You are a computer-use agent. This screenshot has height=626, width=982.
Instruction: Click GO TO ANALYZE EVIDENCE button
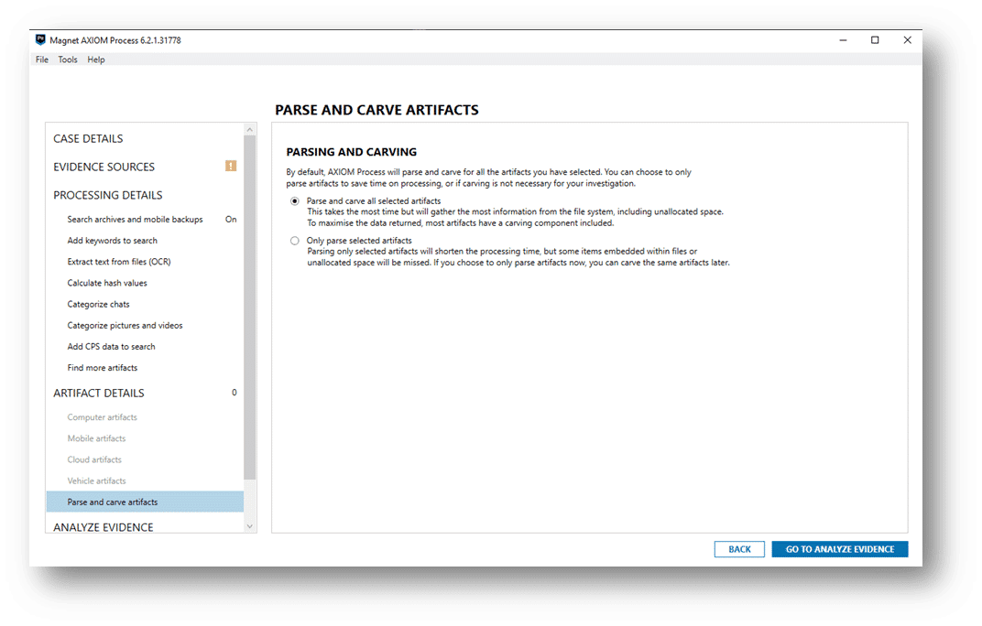(840, 549)
